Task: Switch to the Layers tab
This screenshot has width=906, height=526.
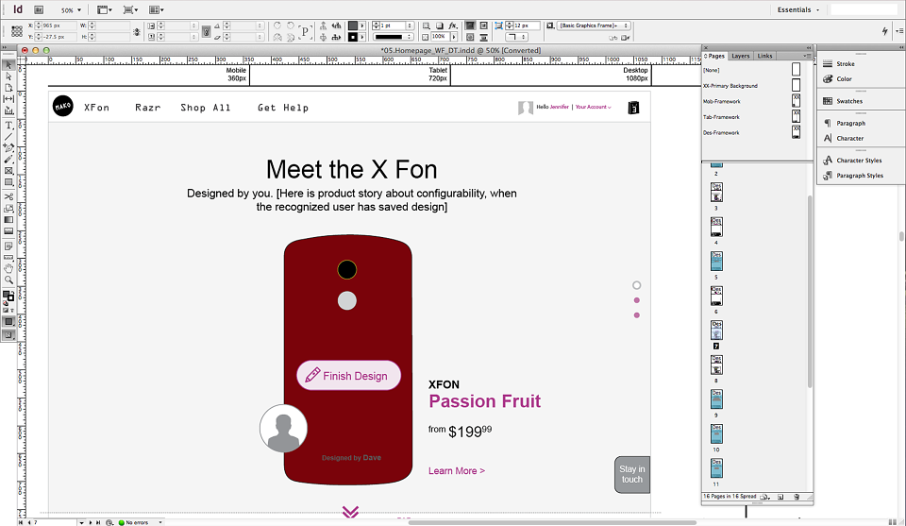Action: pyautogui.click(x=740, y=56)
